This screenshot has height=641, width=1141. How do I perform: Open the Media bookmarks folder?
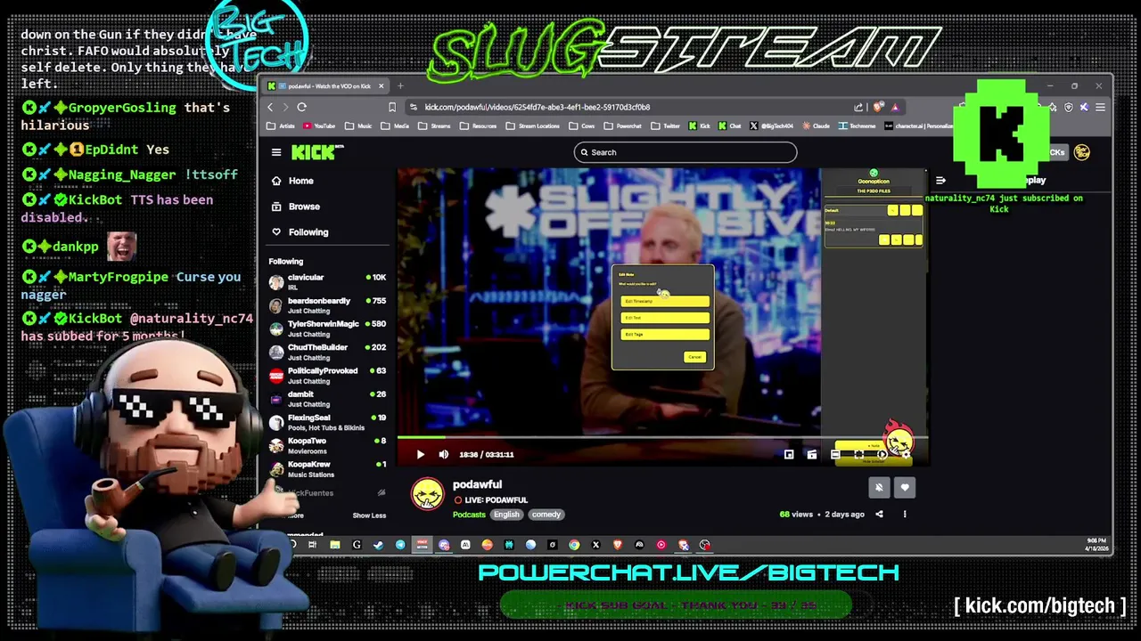click(396, 126)
